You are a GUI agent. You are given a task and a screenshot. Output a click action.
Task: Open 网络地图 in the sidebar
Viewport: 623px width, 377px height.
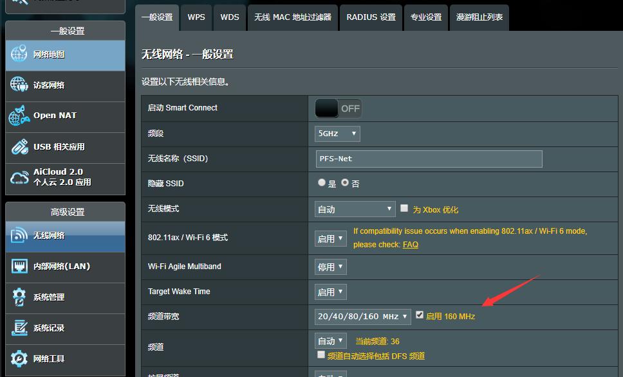[x=66, y=55]
